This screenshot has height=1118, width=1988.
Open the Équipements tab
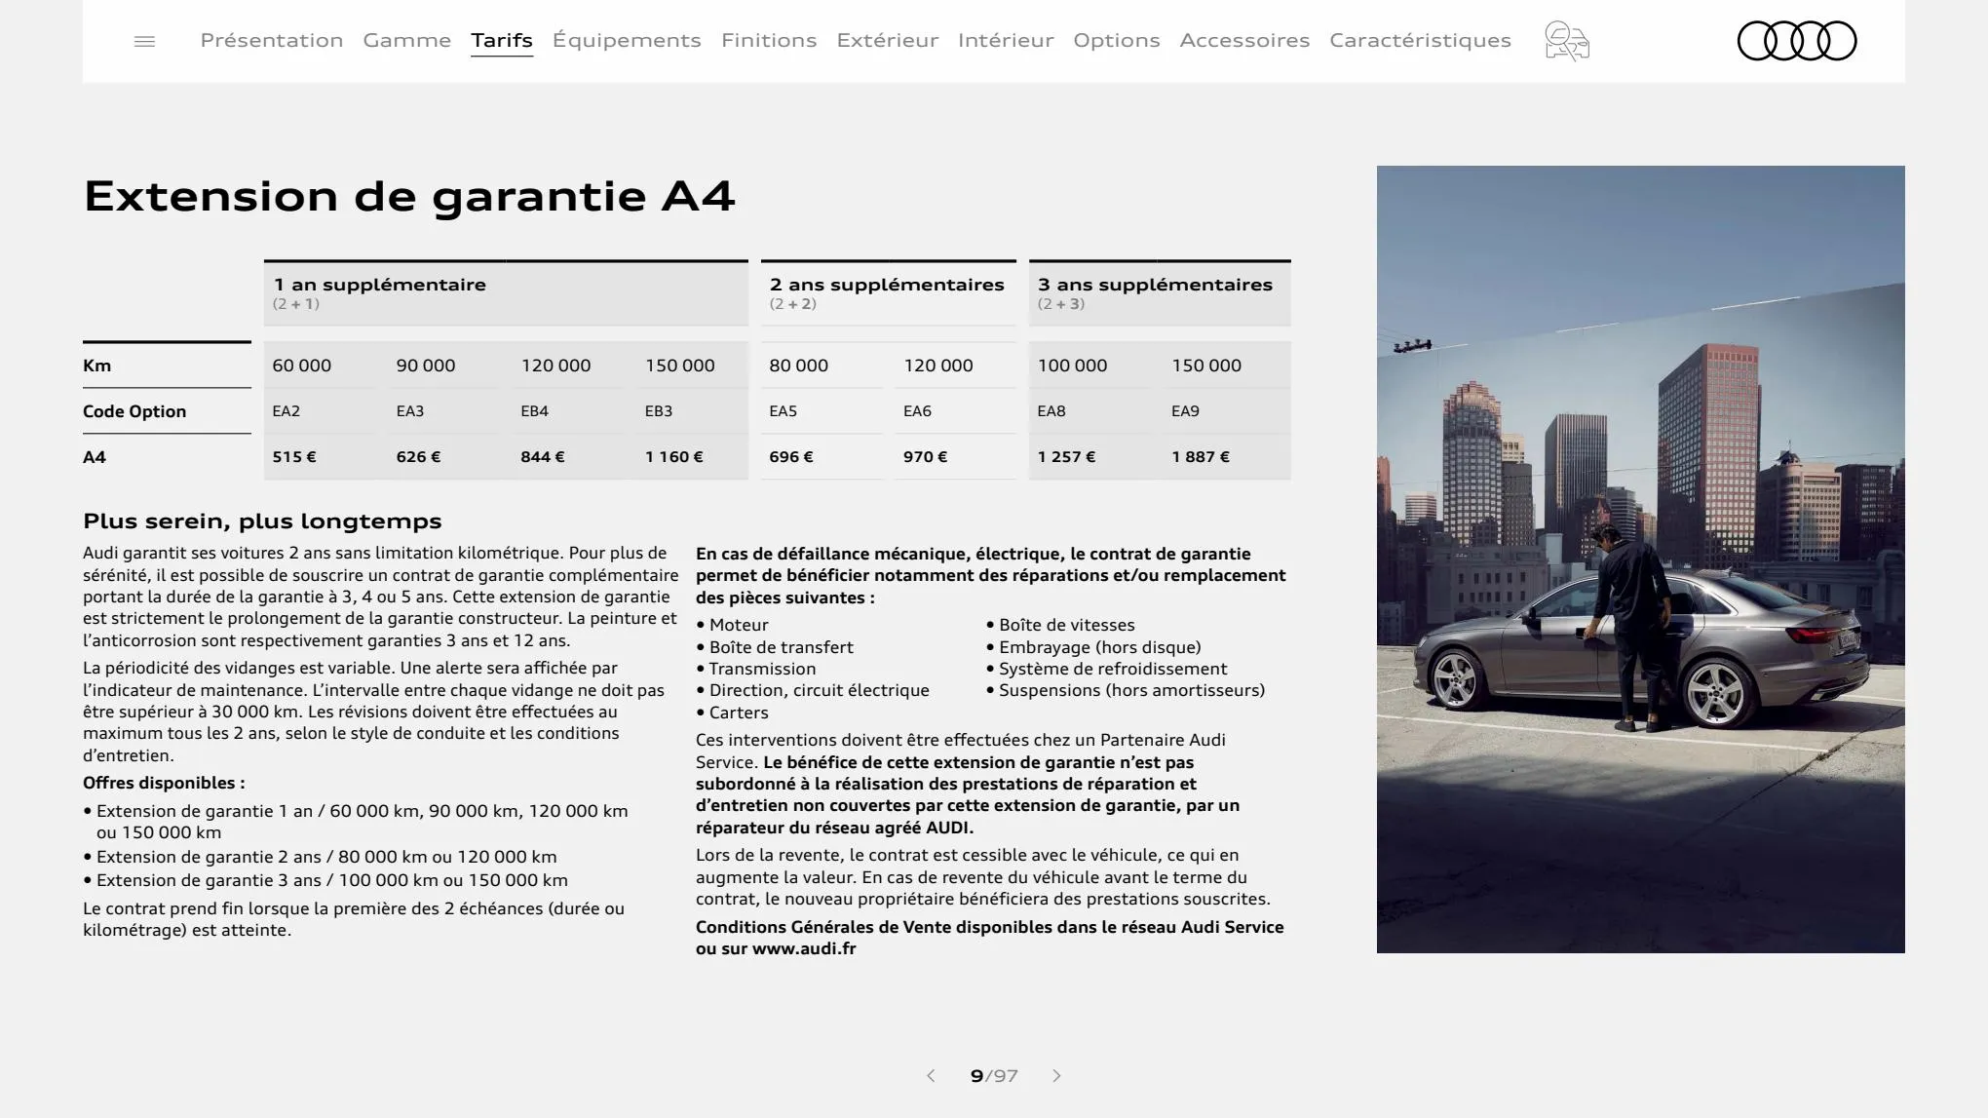pyautogui.click(x=627, y=40)
